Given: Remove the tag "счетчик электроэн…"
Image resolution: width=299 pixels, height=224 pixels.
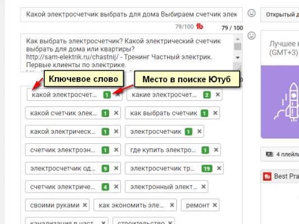Looking at the screenshot, I should pyautogui.click(x=116, y=150).
